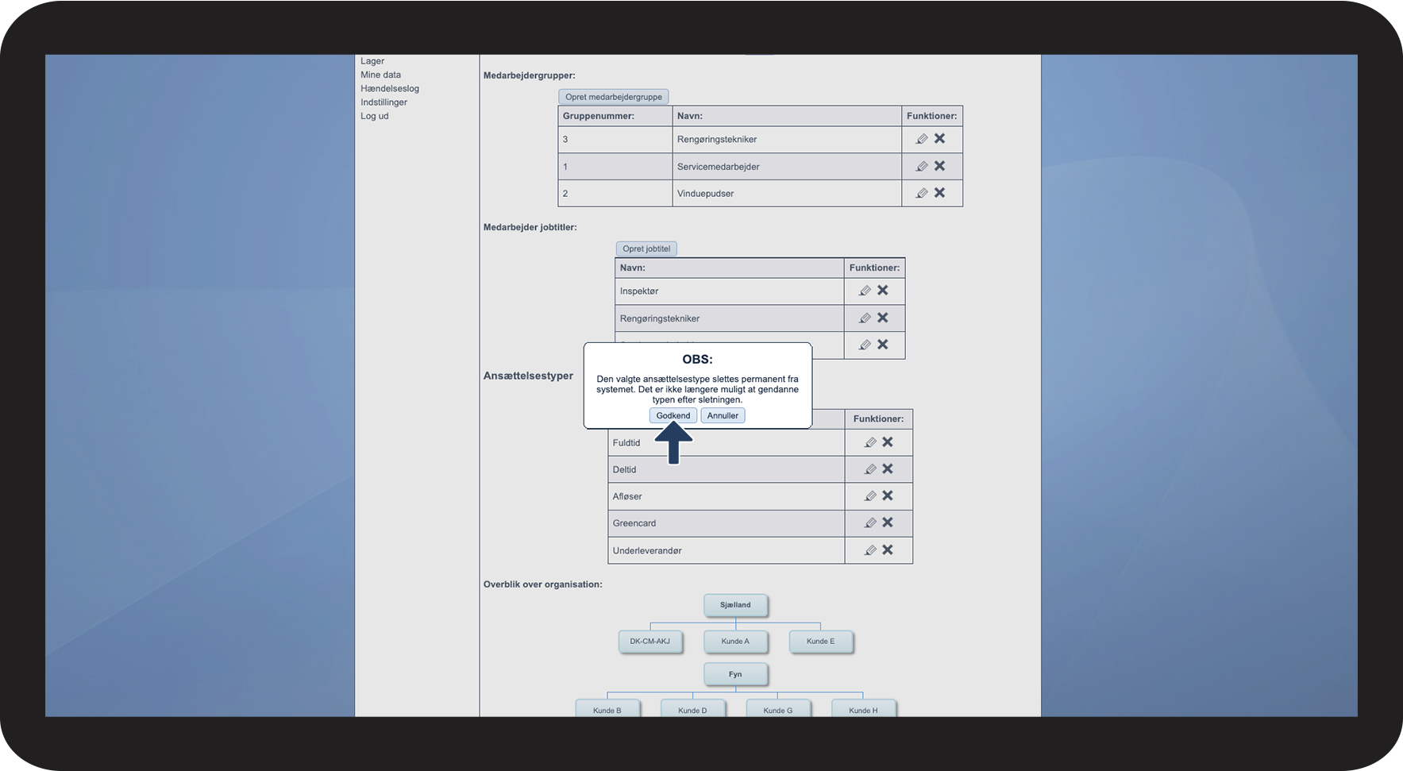Cancel deletion with Annuller button
Screen dimensions: 1403x771
[x=723, y=415]
